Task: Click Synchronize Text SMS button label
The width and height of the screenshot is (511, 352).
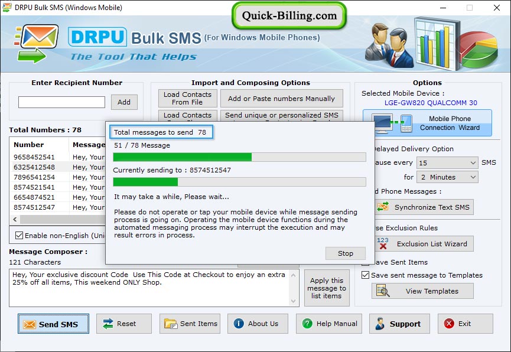Action: pos(432,207)
